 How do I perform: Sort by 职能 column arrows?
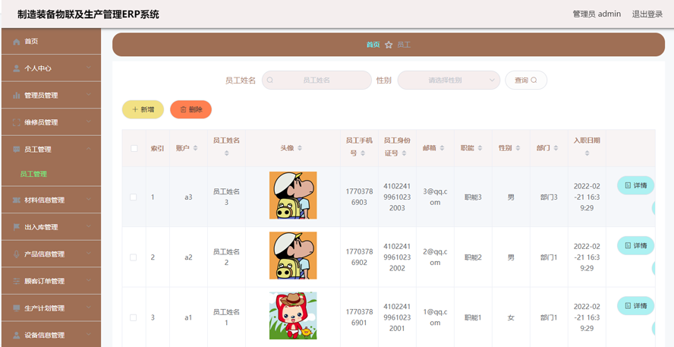click(480, 148)
